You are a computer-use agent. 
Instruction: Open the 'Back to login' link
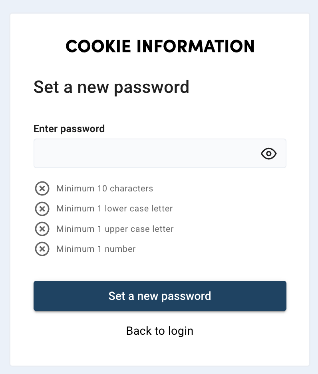click(x=159, y=331)
